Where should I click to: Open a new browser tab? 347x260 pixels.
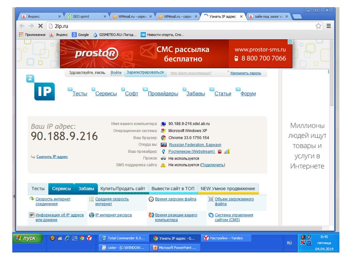[297, 16]
